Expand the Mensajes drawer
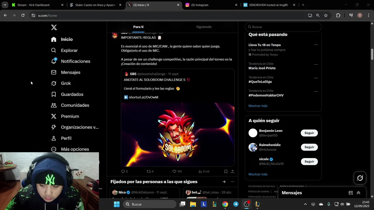 click(x=359, y=193)
